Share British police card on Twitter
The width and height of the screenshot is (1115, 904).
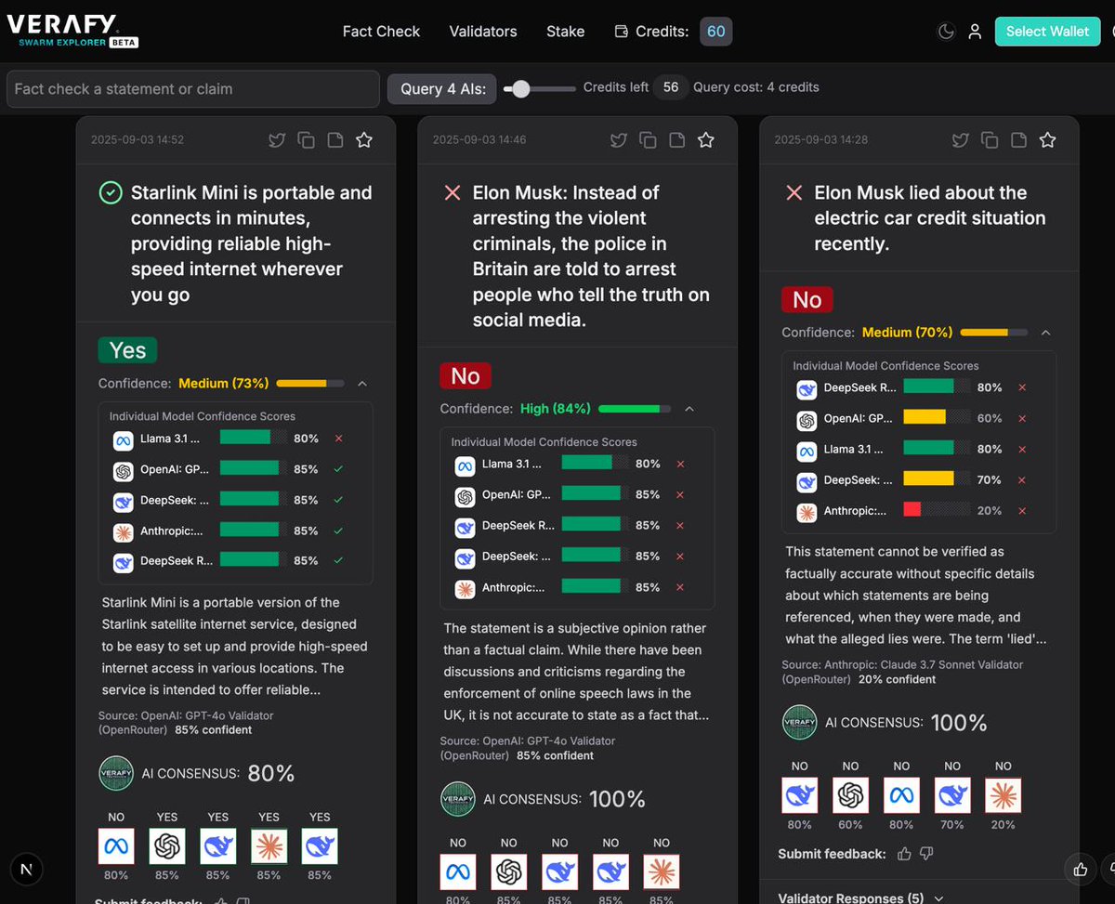pyautogui.click(x=619, y=140)
